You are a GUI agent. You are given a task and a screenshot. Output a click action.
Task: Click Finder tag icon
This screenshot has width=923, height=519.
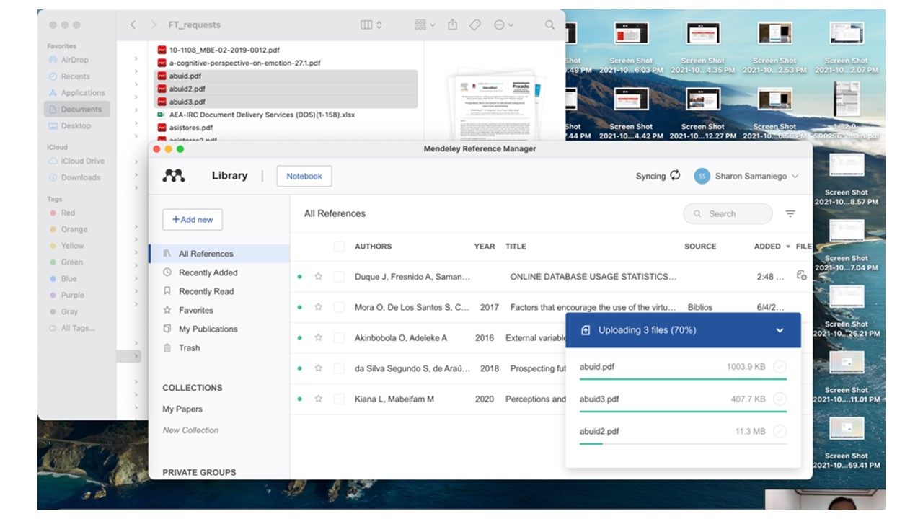point(474,25)
